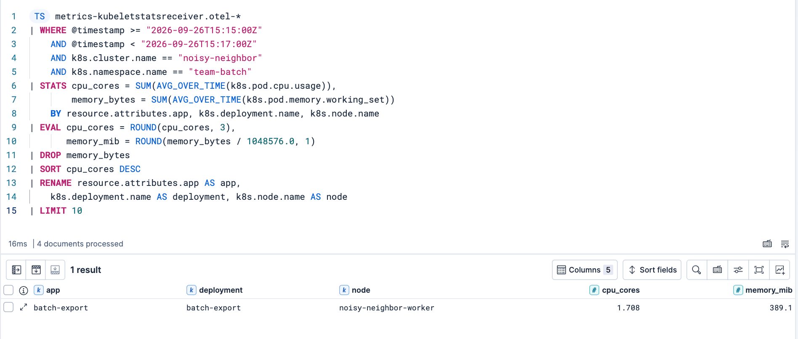Click the node column header
Image resolution: width=798 pixels, height=339 pixels.
pyautogui.click(x=361, y=290)
